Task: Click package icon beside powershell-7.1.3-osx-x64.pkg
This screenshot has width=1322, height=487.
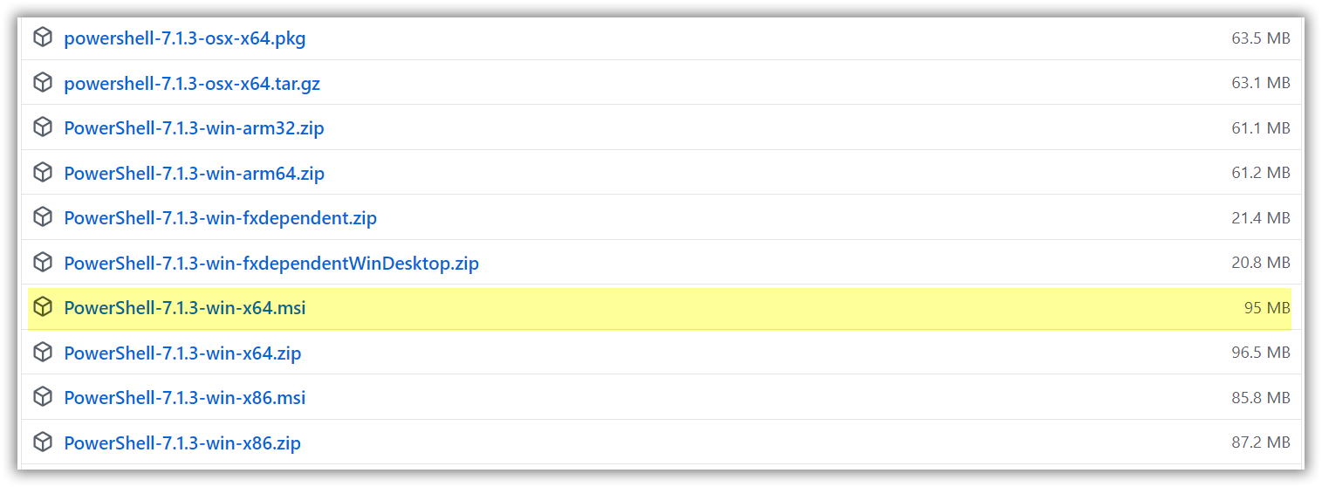Action: (43, 38)
